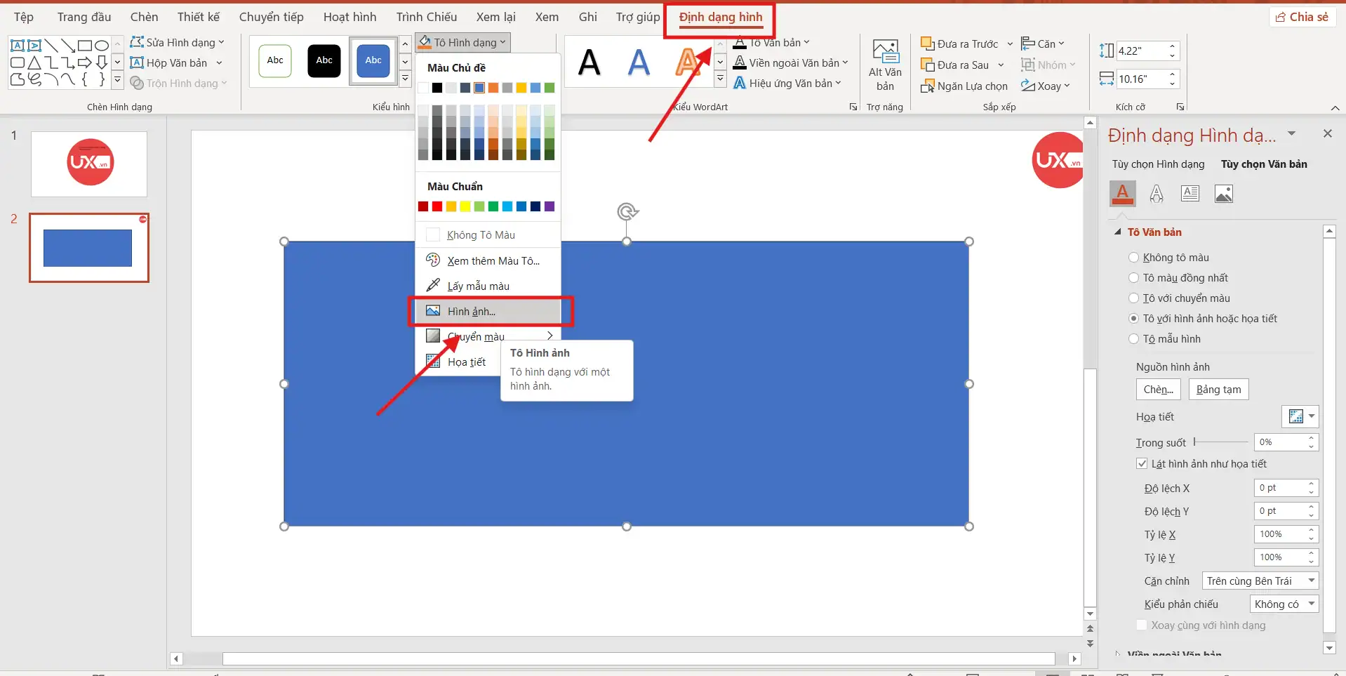Select slide 1 thumbnail
1346x676 pixels.
(x=89, y=164)
